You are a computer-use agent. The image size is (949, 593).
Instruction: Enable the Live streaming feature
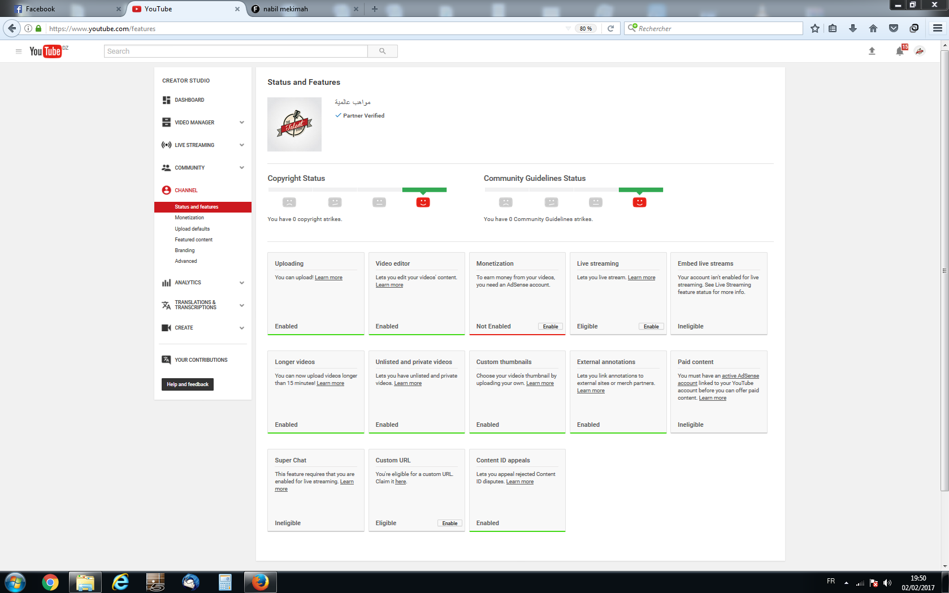pyautogui.click(x=651, y=327)
